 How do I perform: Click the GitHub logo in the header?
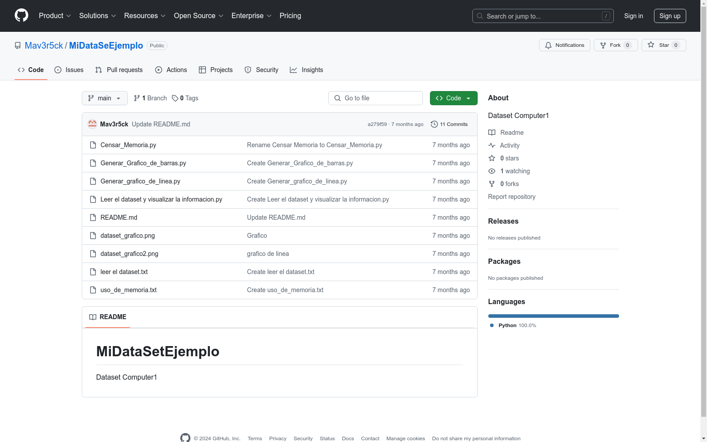[21, 15]
